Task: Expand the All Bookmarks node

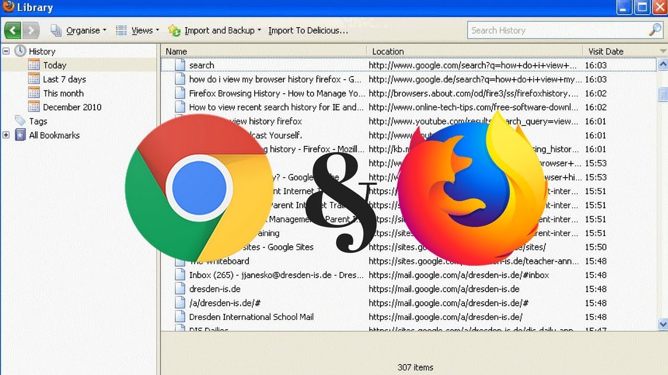Action: [x=6, y=135]
